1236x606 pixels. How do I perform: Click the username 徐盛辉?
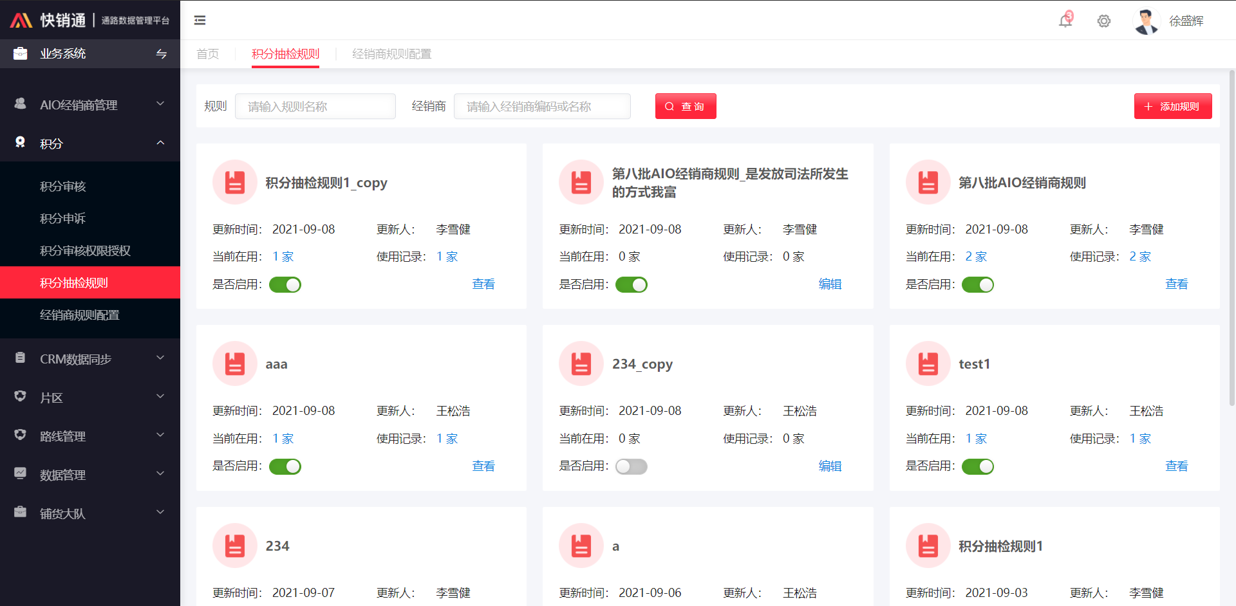[x=1186, y=21]
